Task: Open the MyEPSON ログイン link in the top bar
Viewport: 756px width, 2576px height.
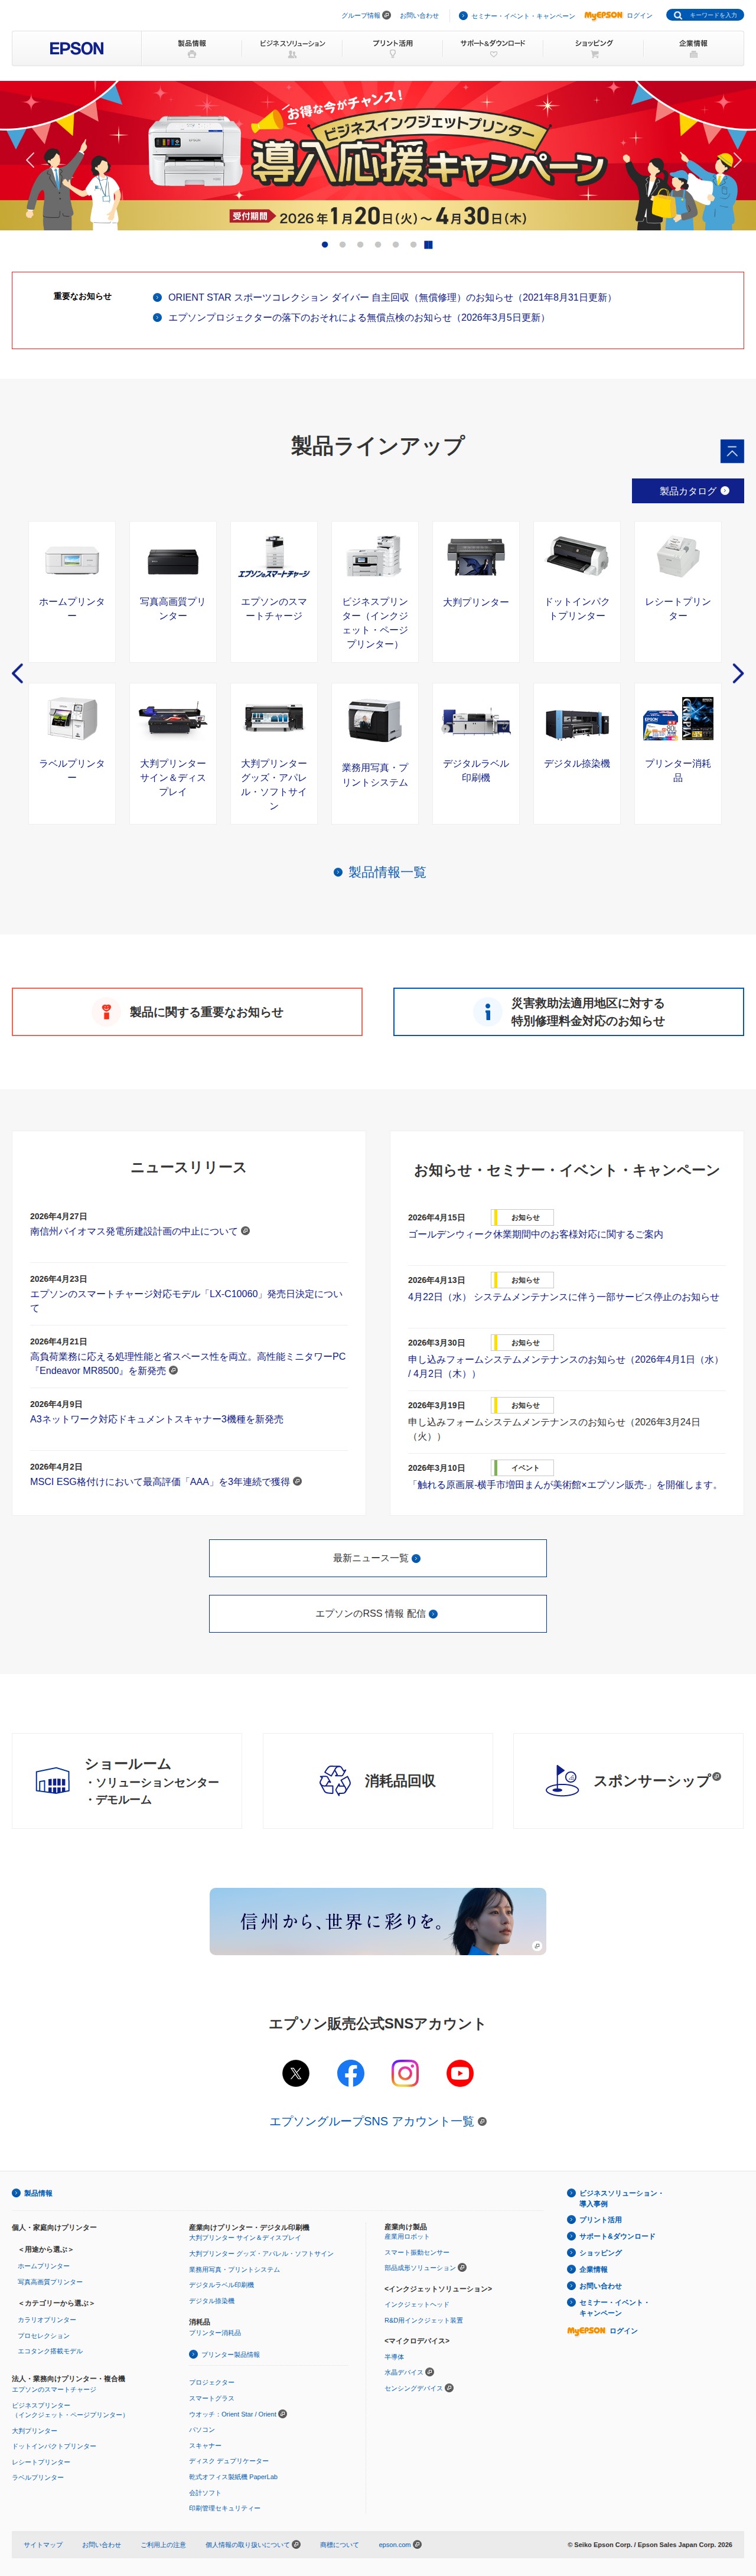Action: click(x=618, y=15)
